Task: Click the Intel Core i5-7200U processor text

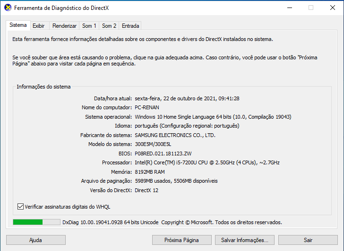Action: pos(207,162)
